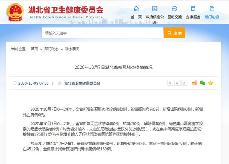The height and width of the screenshot is (164, 229).
Task: Click the 湖北省卫生健康委员会 site title
Action: (66, 10)
